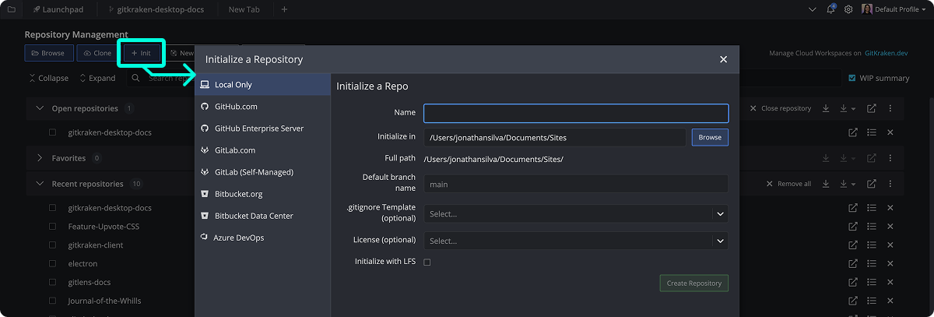Switch to the Launchpad tab

pyautogui.click(x=58, y=9)
